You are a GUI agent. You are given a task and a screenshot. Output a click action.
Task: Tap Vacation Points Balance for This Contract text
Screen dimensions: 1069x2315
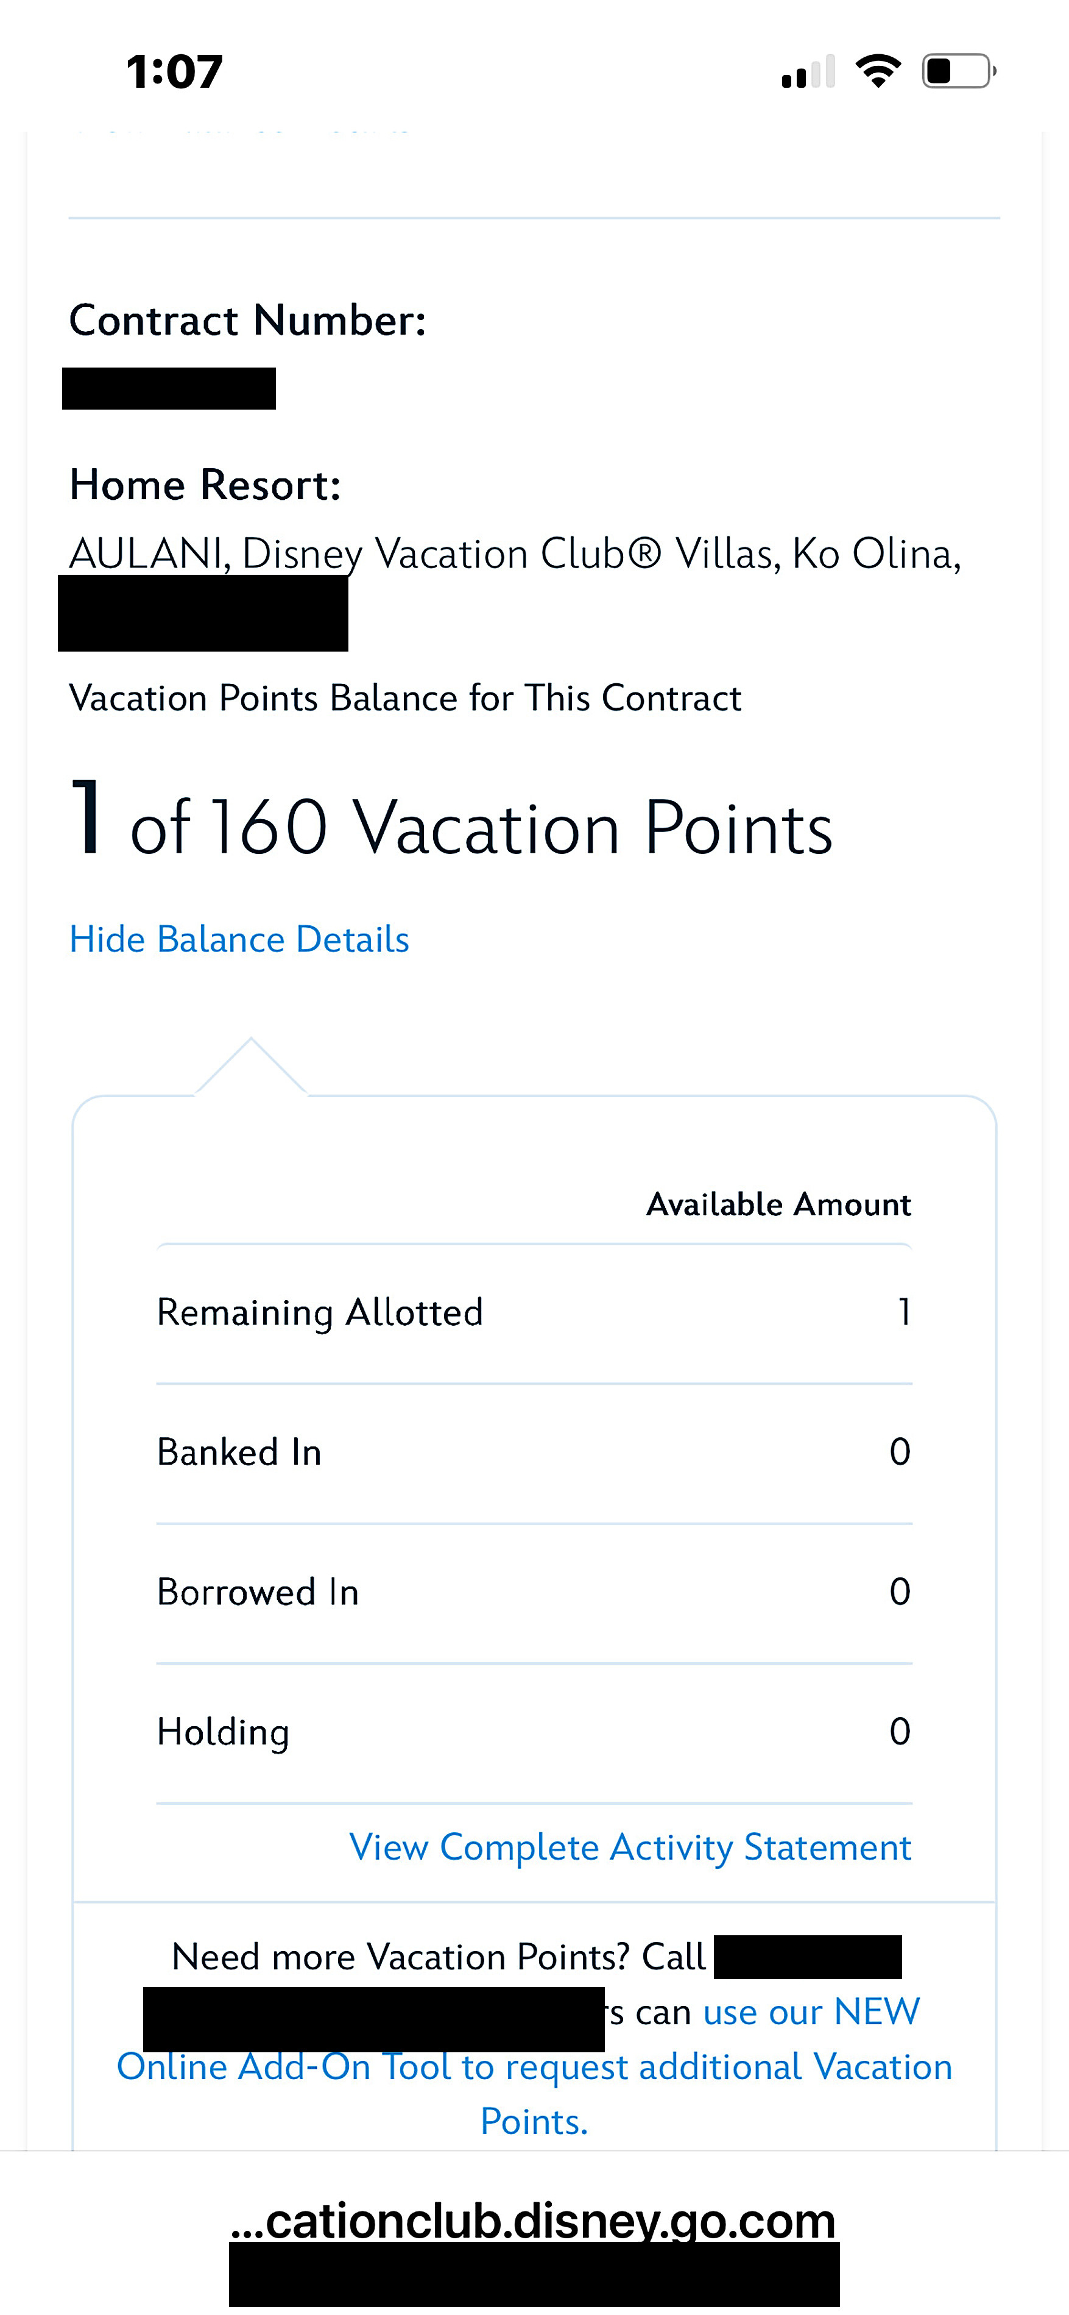tap(405, 699)
